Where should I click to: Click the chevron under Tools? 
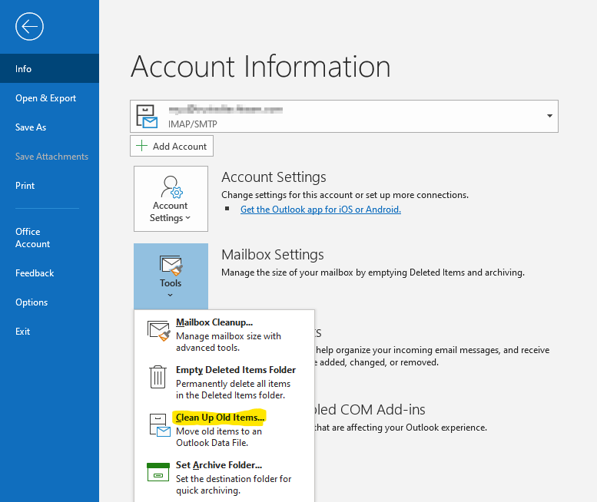click(171, 295)
